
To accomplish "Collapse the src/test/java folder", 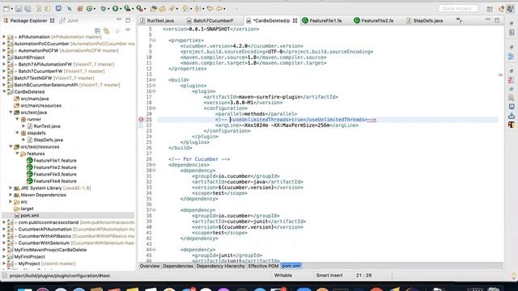I will pyautogui.click(x=11, y=112).
